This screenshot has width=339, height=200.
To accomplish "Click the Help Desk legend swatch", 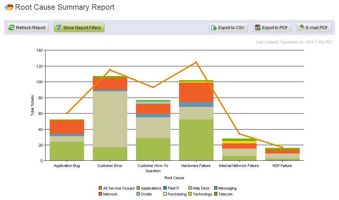I will (x=190, y=188).
